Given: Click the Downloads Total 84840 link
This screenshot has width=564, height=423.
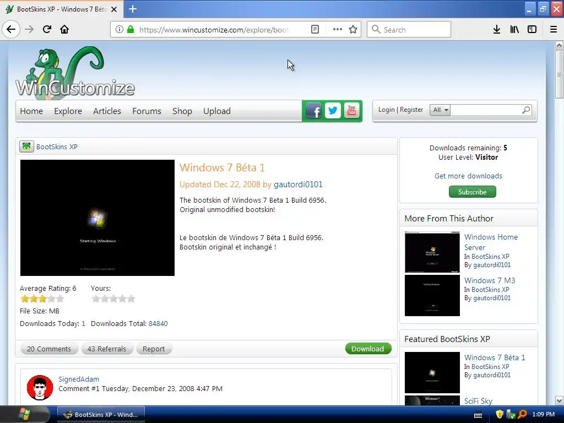Looking at the screenshot, I should 158,323.
